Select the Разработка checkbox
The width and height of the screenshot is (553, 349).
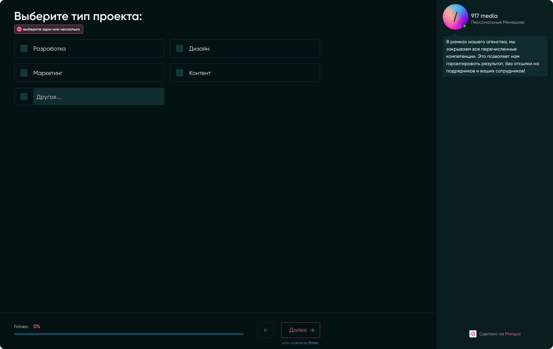(x=24, y=48)
